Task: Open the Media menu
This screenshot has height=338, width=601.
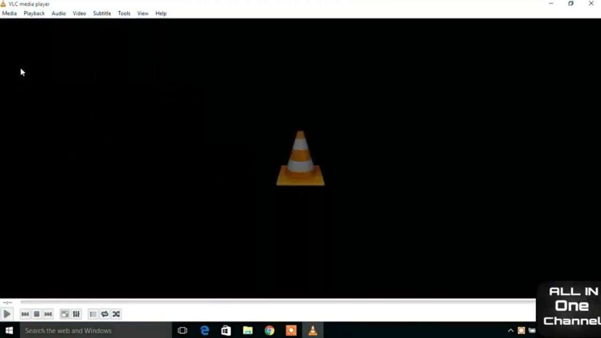Action: (9, 13)
